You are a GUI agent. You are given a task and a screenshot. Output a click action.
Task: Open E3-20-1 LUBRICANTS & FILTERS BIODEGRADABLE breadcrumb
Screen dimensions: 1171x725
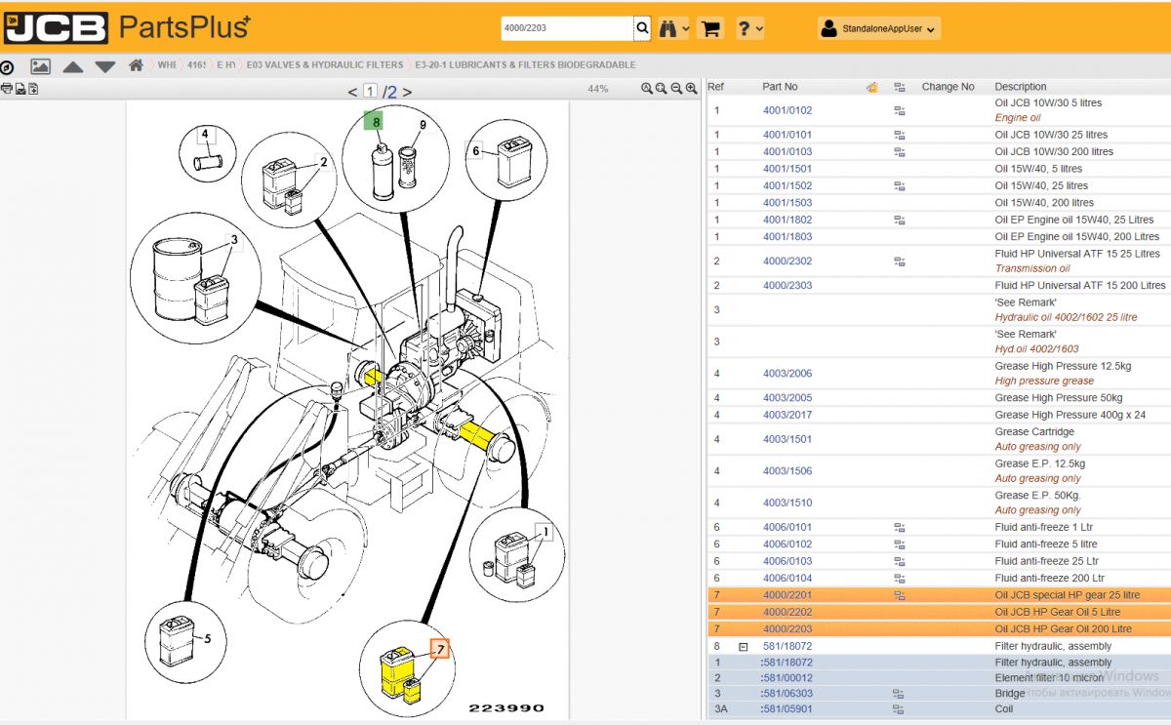click(525, 65)
